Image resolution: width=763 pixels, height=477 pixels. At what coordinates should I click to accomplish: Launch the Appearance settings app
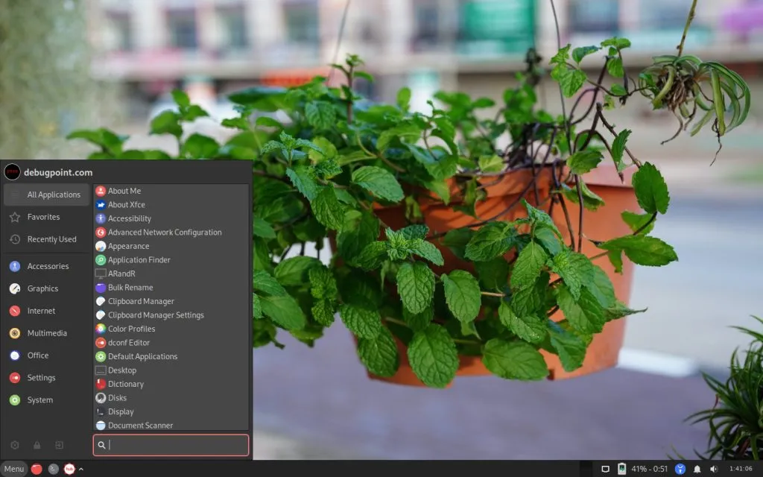pyautogui.click(x=171, y=246)
